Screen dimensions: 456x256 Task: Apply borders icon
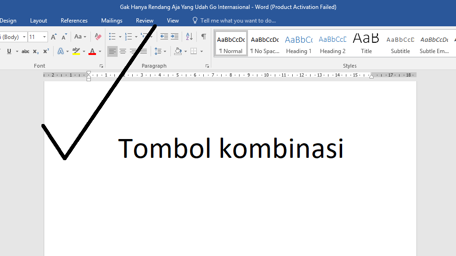(x=194, y=51)
